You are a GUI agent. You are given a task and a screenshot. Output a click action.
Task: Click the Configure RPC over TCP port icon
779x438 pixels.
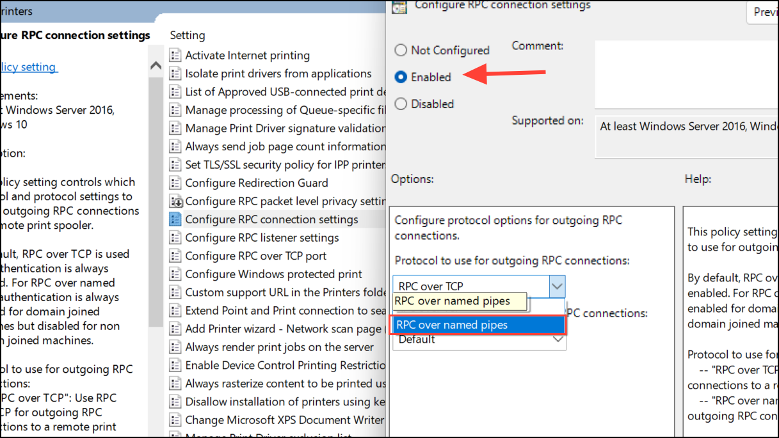click(175, 256)
